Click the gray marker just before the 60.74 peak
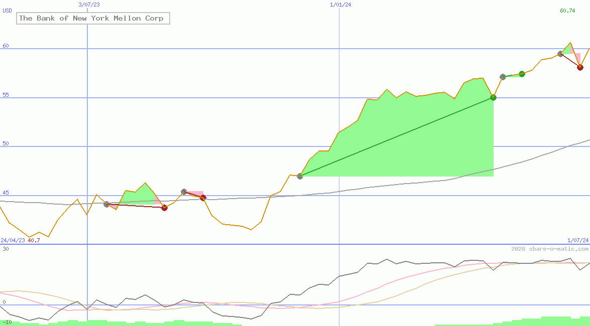590x326 pixels. click(560, 54)
